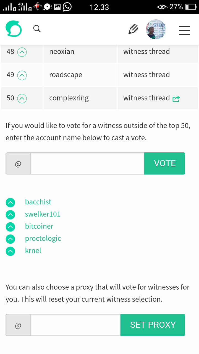199x354 pixels.
Task: Remove vote for swelker101 witness
Action: click(10, 215)
